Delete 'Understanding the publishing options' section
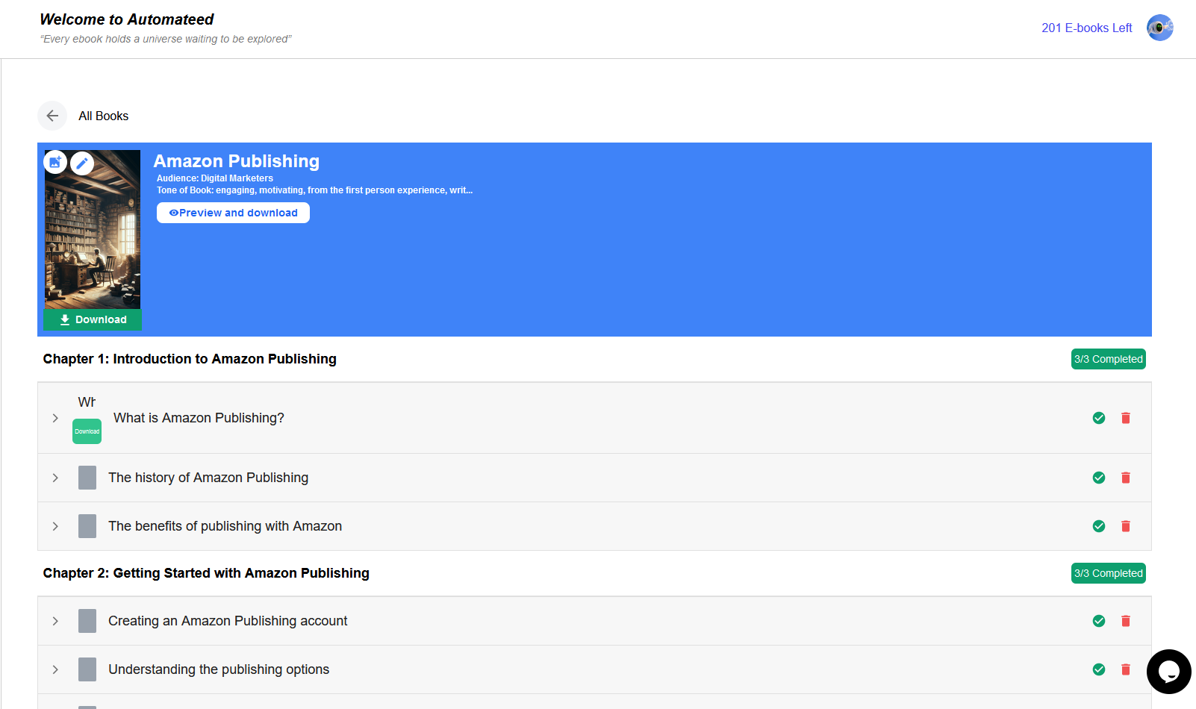 [1126, 669]
